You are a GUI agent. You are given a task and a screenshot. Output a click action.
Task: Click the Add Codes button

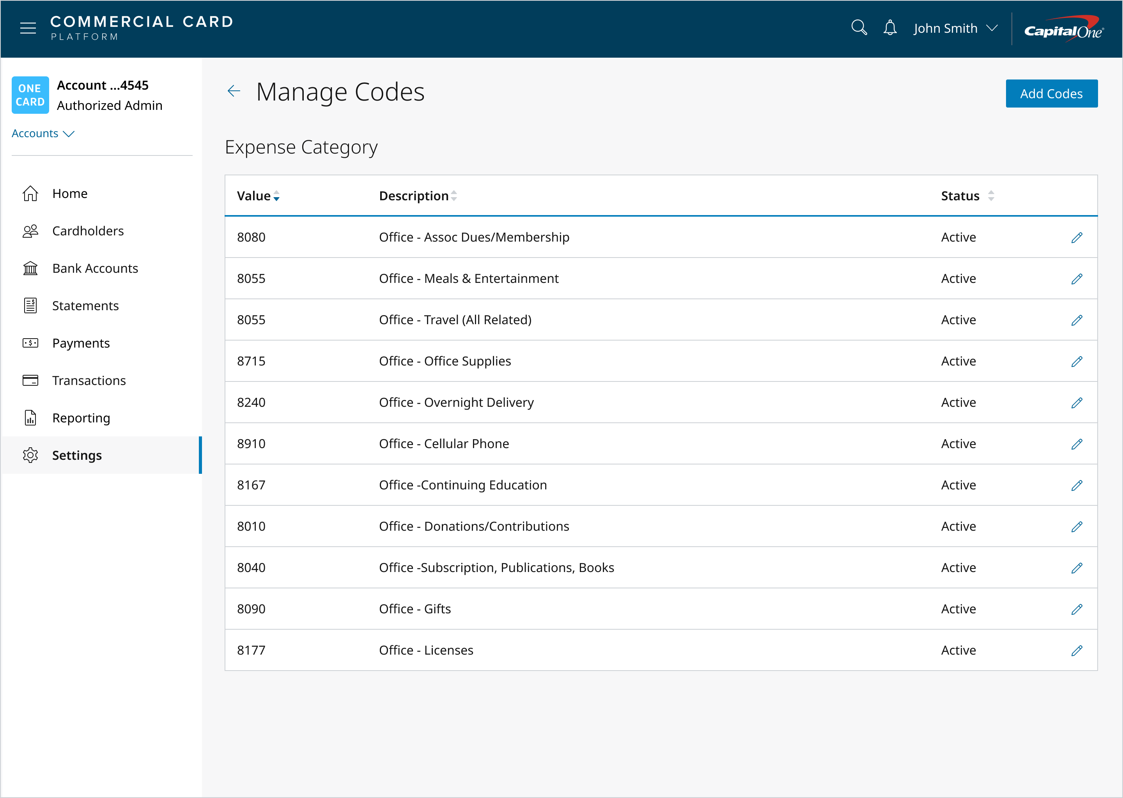coord(1052,94)
